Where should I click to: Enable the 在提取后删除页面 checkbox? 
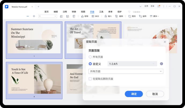[x=90, y=79]
